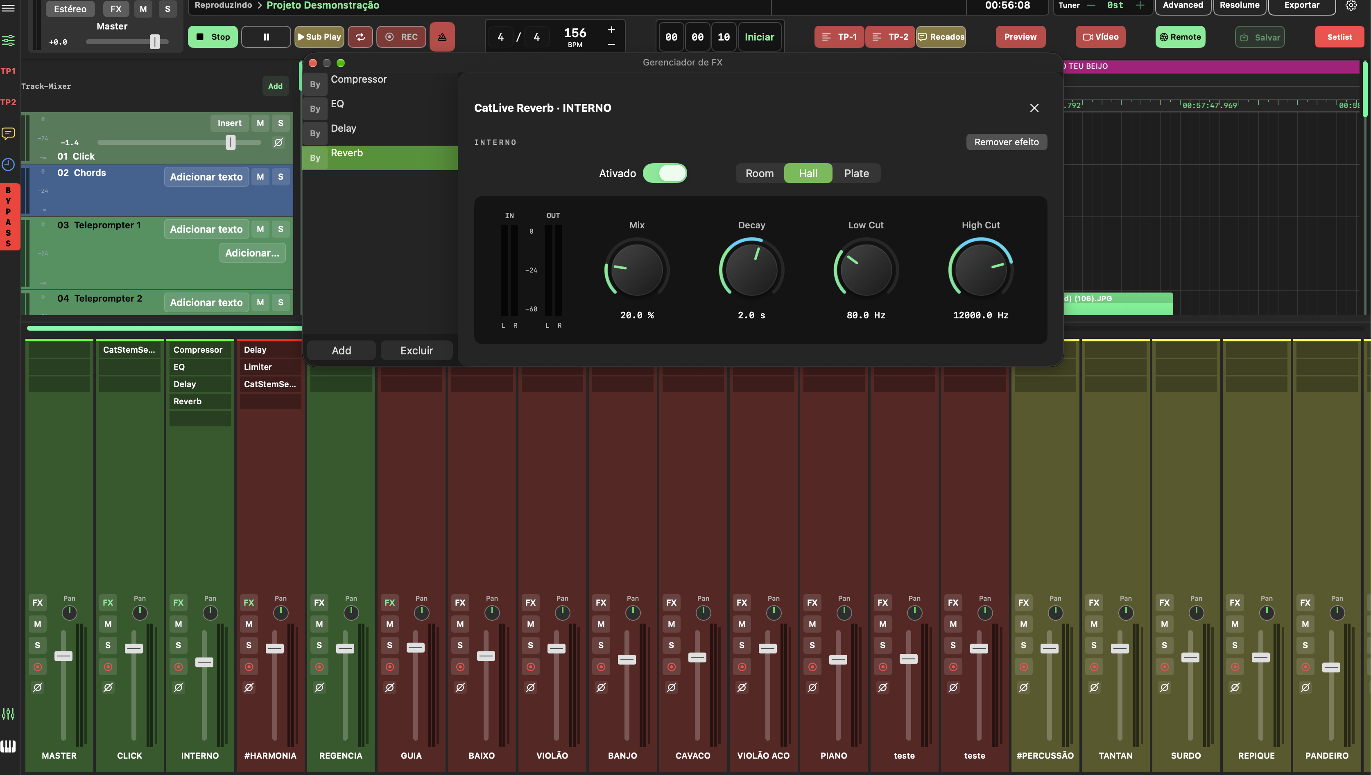
Task: Click the Master volume slider handle
Action: click(x=154, y=41)
